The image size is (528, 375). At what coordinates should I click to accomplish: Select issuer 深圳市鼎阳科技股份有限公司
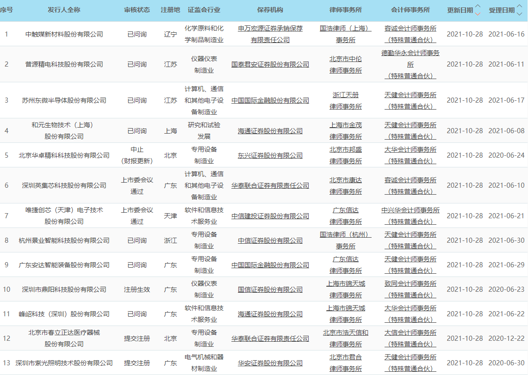[64, 289]
